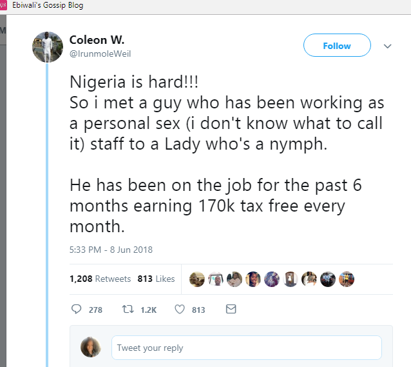Viewport: 411px width, 367px height.
Task: Click the @IrunmoleWeil handle
Action: click(x=100, y=54)
